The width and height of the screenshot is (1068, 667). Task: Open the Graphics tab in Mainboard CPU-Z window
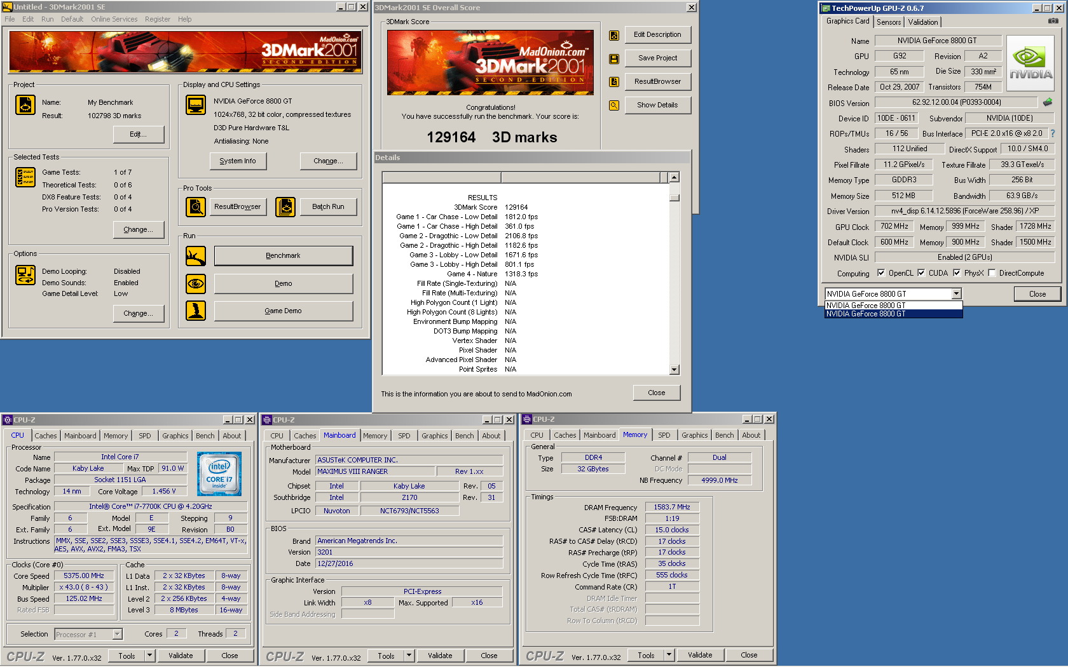tap(435, 436)
